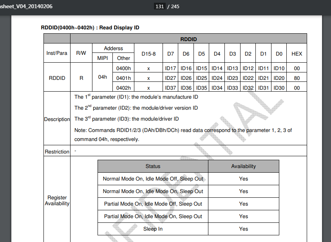Image resolution: width=331 pixels, height=242 pixels.
Task: Click the 'RDDID' row label under Inst/Para
Action: (57, 78)
